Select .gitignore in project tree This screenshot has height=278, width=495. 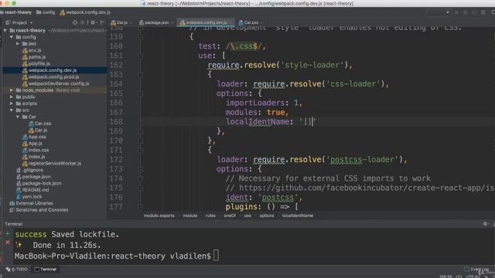coord(29,170)
